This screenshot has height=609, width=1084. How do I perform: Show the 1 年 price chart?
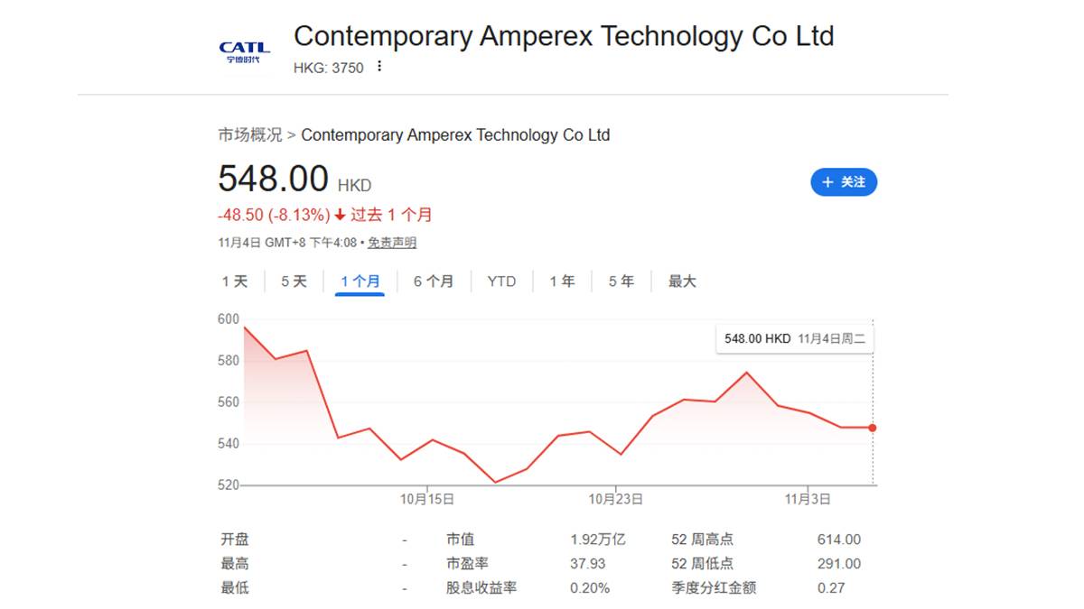pos(562,281)
